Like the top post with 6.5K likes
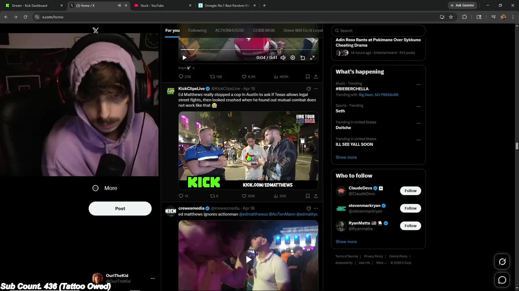 [249, 76]
